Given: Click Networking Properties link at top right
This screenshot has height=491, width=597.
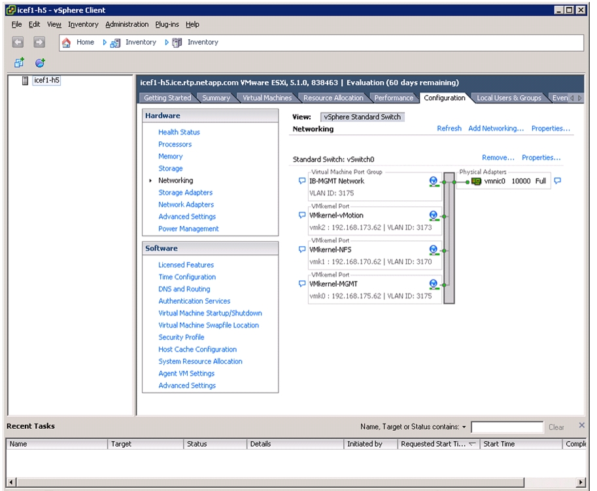Looking at the screenshot, I should click(551, 128).
